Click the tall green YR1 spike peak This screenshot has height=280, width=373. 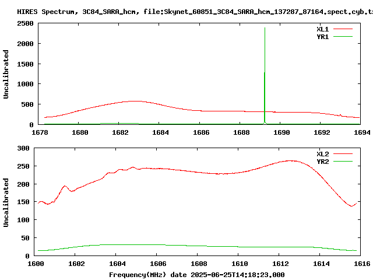coord(265,28)
